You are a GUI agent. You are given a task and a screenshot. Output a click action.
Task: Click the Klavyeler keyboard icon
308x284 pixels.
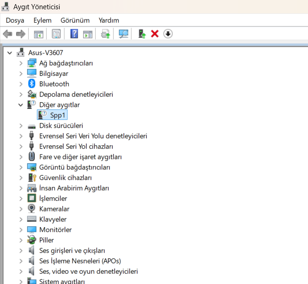click(x=31, y=219)
